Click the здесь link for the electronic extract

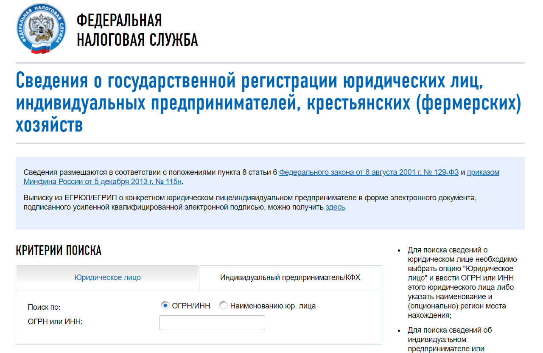pyautogui.click(x=335, y=207)
